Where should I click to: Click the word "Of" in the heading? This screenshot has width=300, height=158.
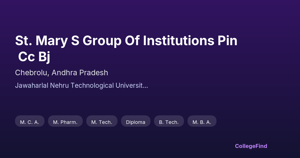coord(132,41)
